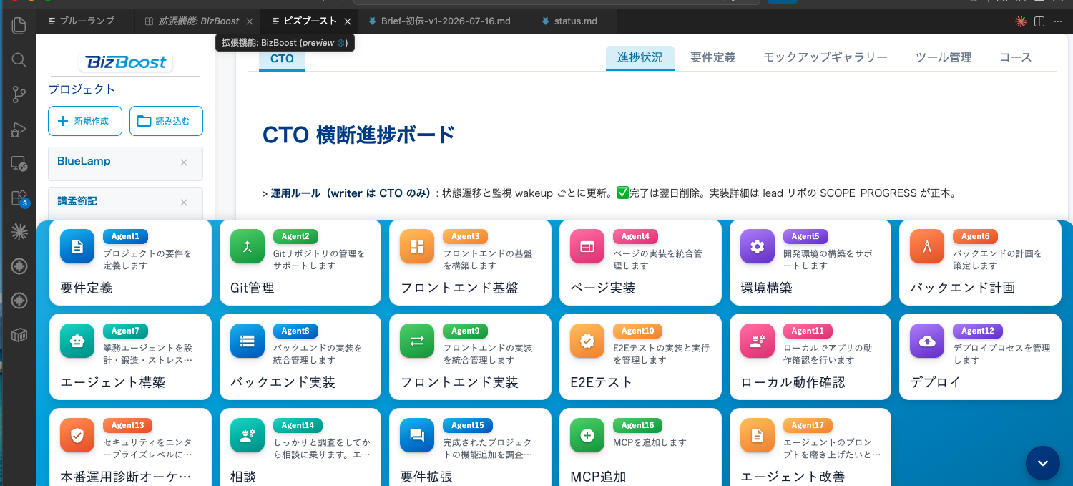Click the Agent10 E2Eテスト verified badge icon
The width and height of the screenshot is (1073, 486).
coord(587,341)
